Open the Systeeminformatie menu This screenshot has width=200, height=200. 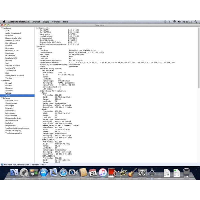(x=19, y=22)
